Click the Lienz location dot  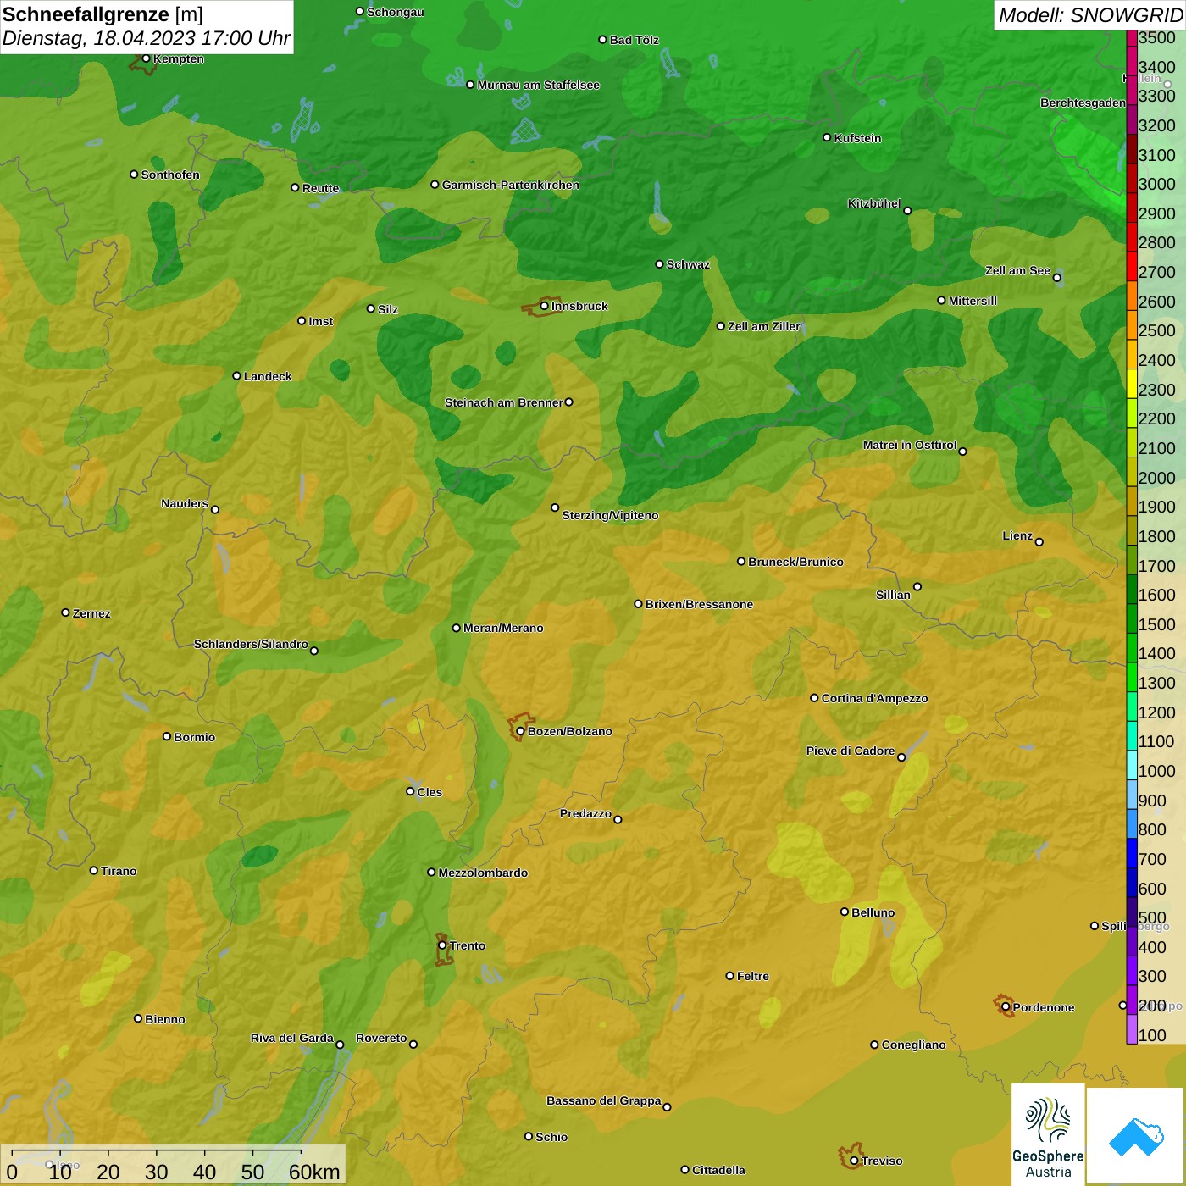point(1039,541)
